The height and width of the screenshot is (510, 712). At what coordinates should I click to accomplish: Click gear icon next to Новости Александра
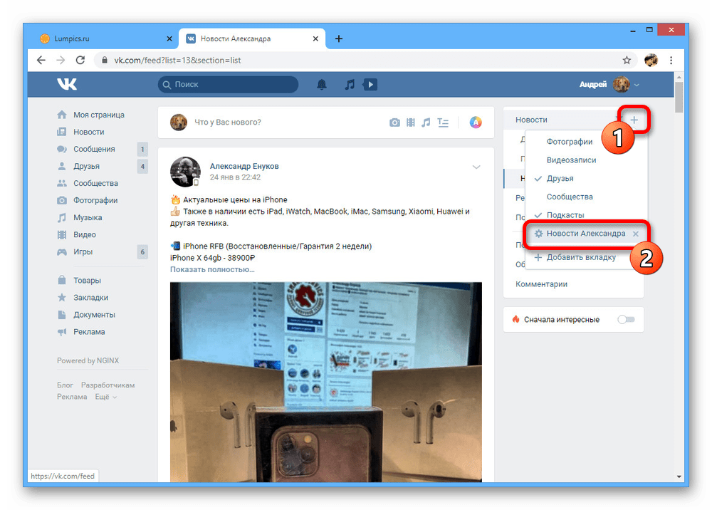(x=539, y=234)
